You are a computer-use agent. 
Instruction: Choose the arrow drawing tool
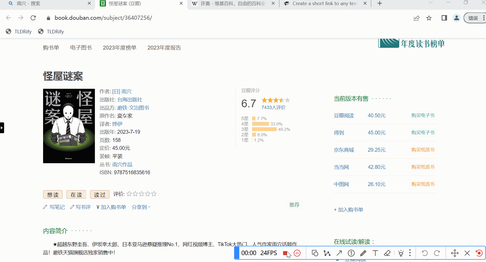pos(339,253)
